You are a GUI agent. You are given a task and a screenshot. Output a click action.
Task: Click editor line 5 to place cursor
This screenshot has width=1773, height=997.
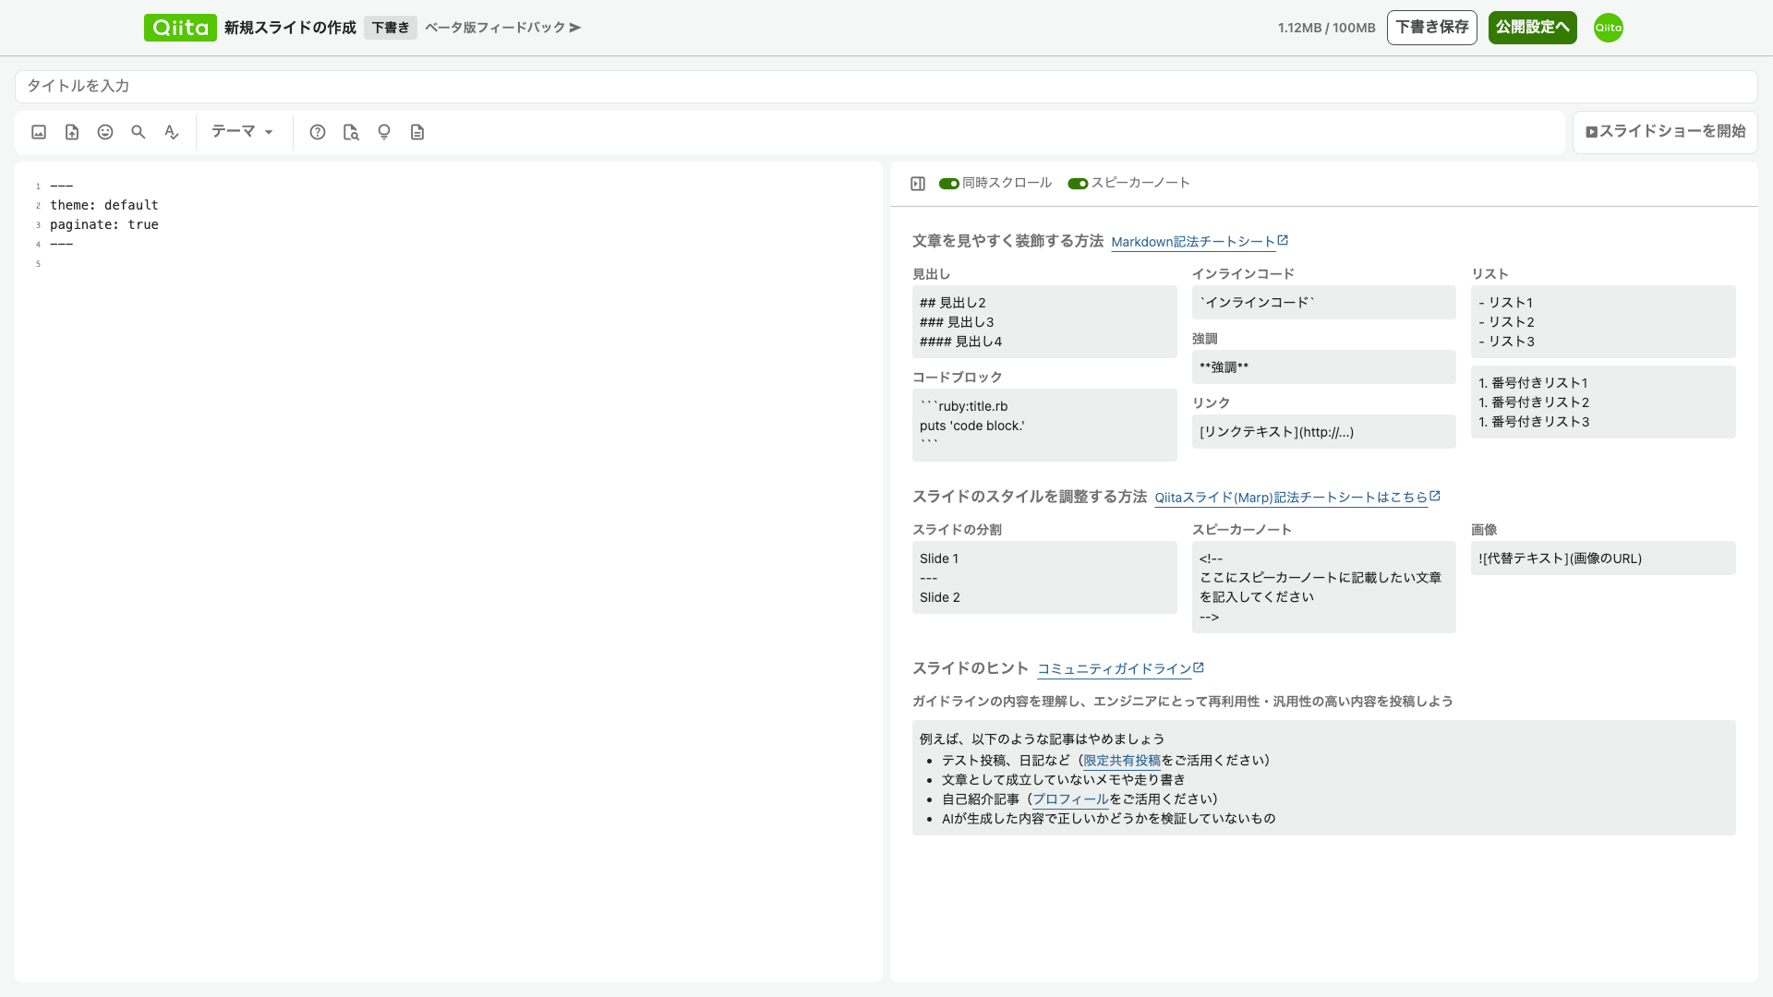coord(462,264)
